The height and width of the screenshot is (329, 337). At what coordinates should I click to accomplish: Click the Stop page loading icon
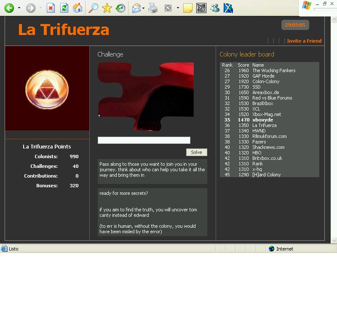(x=51, y=8)
